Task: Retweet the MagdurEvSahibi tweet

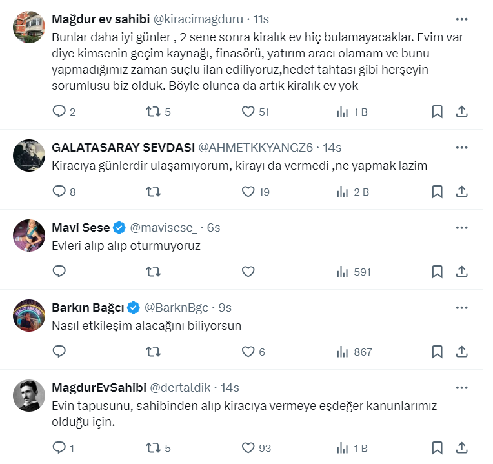Action: tap(154, 447)
